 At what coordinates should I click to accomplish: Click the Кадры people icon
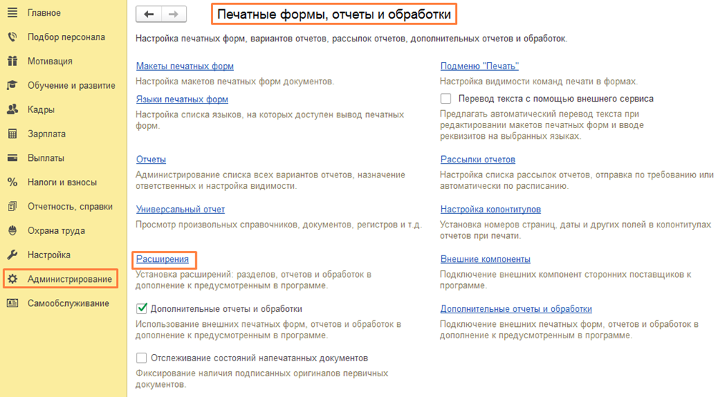(12, 110)
